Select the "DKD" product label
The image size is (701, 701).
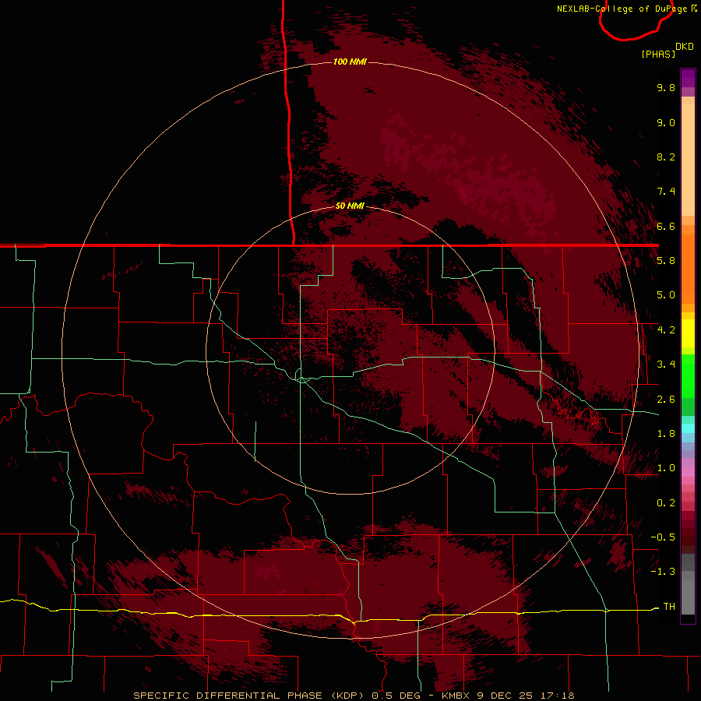pos(685,47)
